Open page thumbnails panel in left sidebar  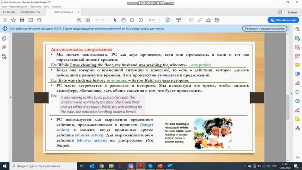coord(4,38)
